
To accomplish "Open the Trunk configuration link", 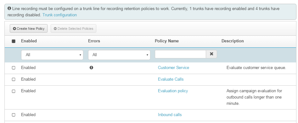I will [x=60, y=15].
